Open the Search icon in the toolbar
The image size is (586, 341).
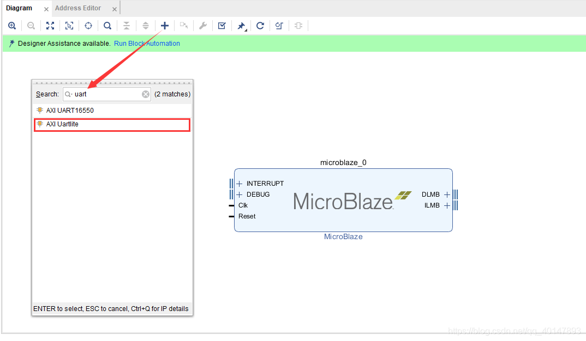tap(107, 26)
